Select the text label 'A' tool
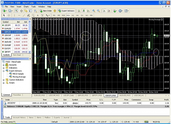 pyautogui.click(x=38, y=15)
